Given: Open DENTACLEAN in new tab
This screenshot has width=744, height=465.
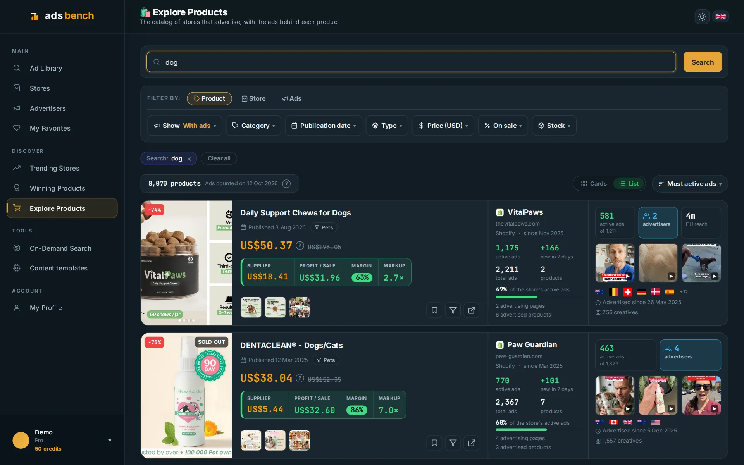Looking at the screenshot, I should 472,443.
